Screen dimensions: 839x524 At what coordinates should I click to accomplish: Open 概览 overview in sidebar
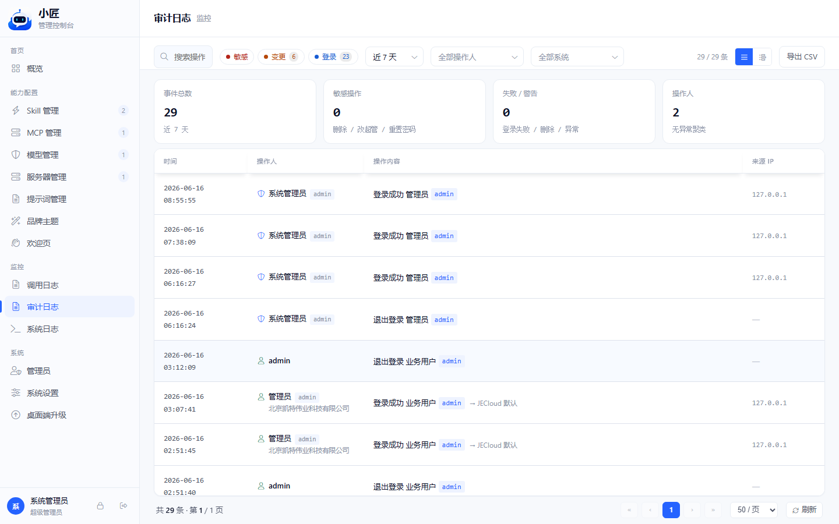pos(70,69)
